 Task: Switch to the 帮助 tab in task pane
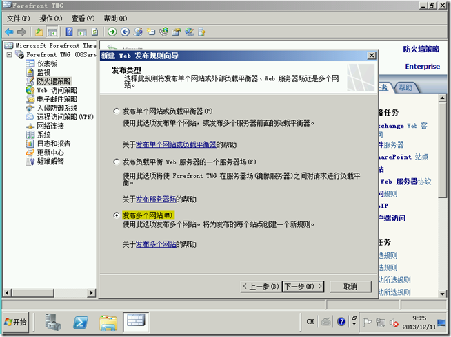click(x=405, y=87)
